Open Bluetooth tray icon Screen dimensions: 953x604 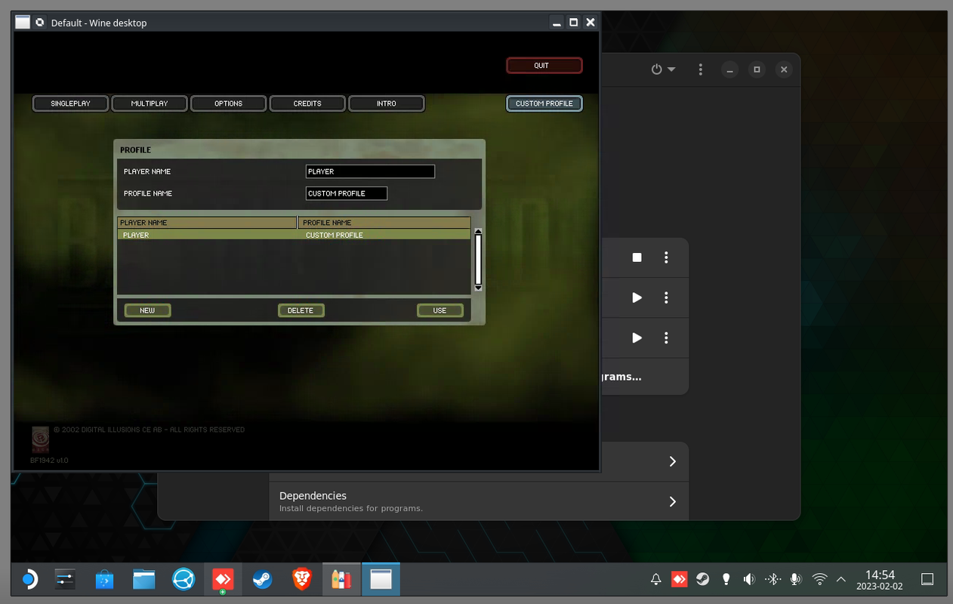pos(773,580)
